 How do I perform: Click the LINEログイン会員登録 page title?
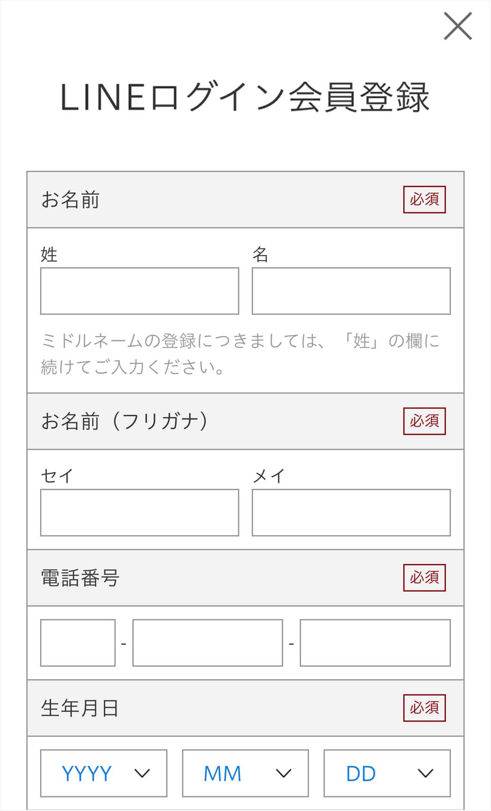[245, 97]
